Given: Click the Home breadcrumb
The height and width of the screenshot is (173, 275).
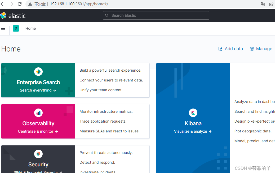Looking at the screenshot, I should (x=30, y=28).
